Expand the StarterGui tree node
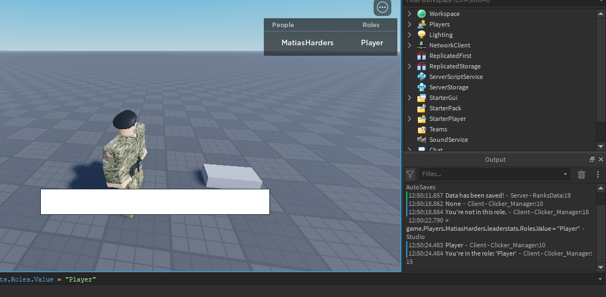 tap(410, 98)
